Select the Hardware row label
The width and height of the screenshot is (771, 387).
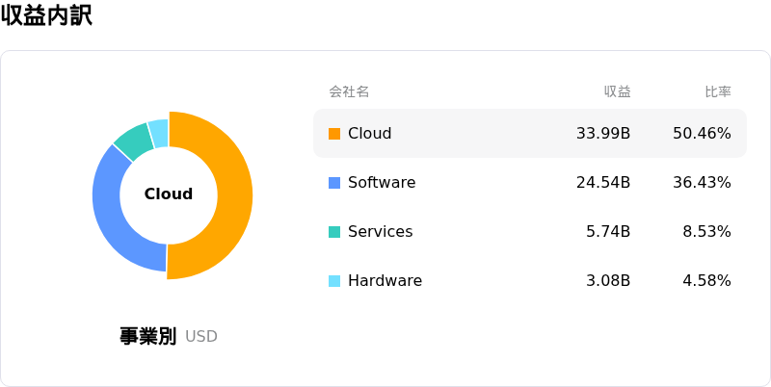click(x=385, y=281)
